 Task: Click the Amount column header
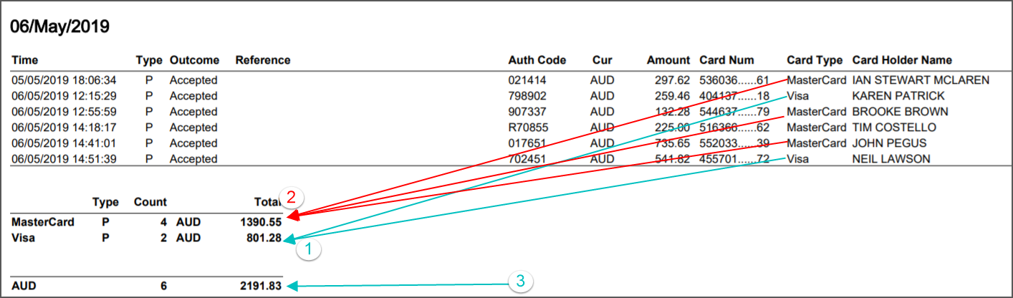(x=668, y=60)
